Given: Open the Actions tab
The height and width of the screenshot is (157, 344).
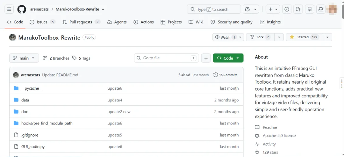Looking at the screenshot, I should click(144, 22).
